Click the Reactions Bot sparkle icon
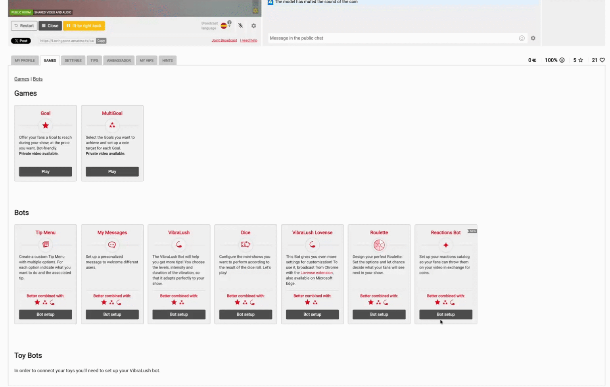Viewport: 610px width, 387px height. tap(446, 245)
